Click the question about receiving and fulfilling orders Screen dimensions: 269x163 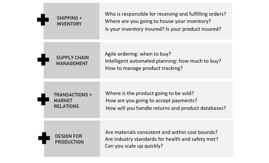point(165,14)
